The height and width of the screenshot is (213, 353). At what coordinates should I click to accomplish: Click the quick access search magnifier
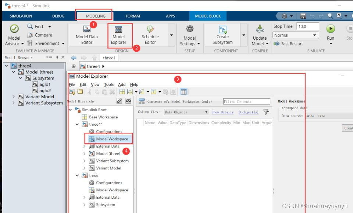330,16
